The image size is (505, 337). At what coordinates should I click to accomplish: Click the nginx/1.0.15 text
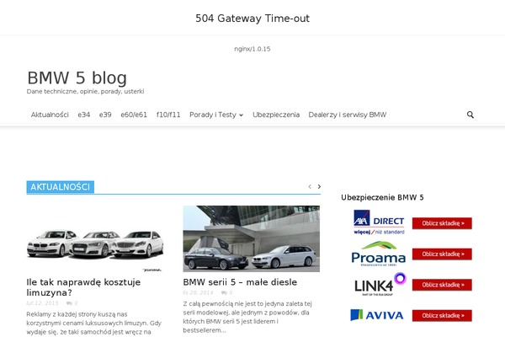pos(252,49)
